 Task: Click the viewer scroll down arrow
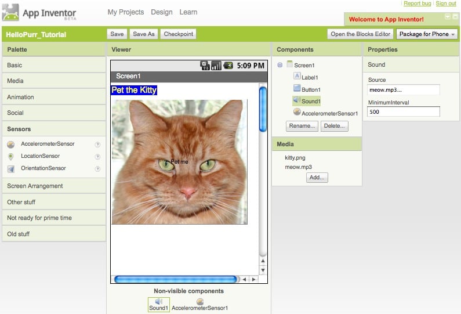pyautogui.click(x=263, y=270)
